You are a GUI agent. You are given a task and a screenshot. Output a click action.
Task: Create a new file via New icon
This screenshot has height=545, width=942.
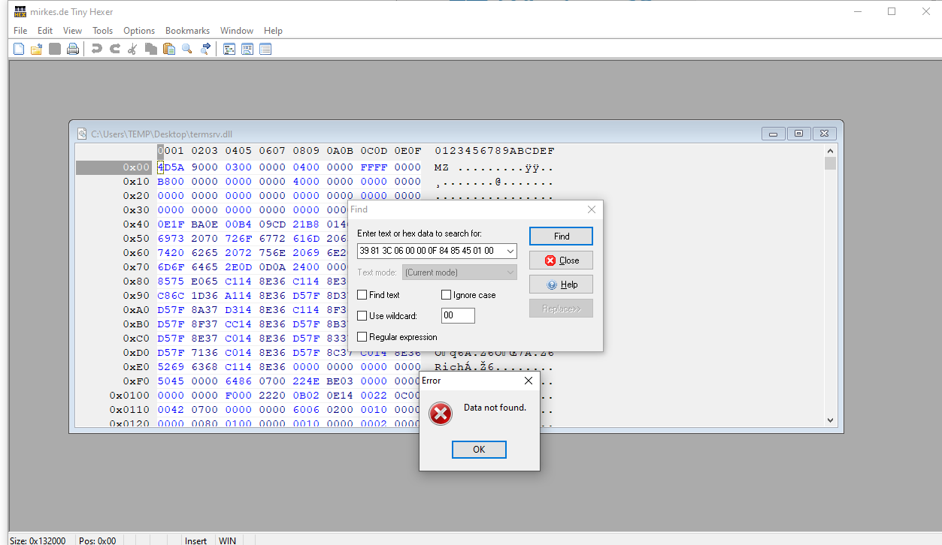[x=18, y=48]
